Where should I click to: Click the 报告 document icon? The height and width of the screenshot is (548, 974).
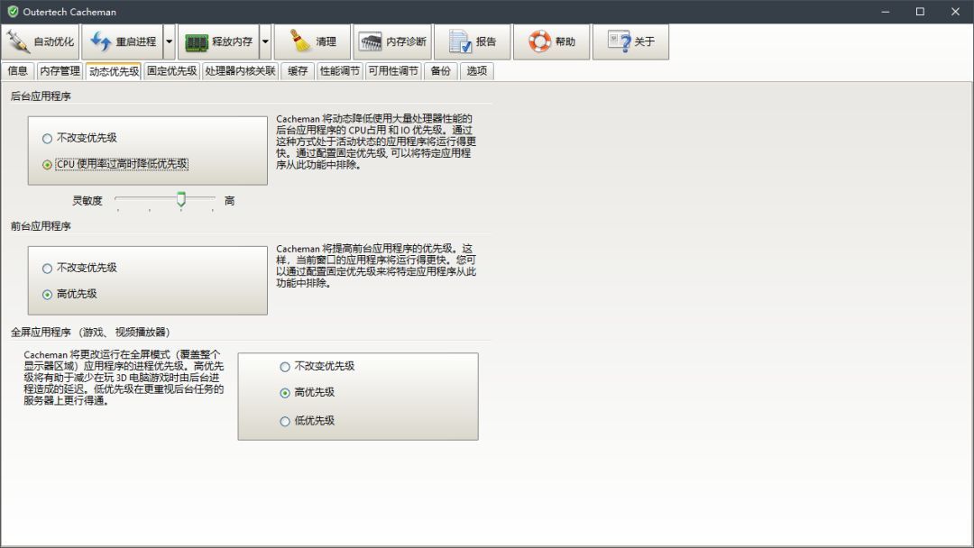pos(460,41)
